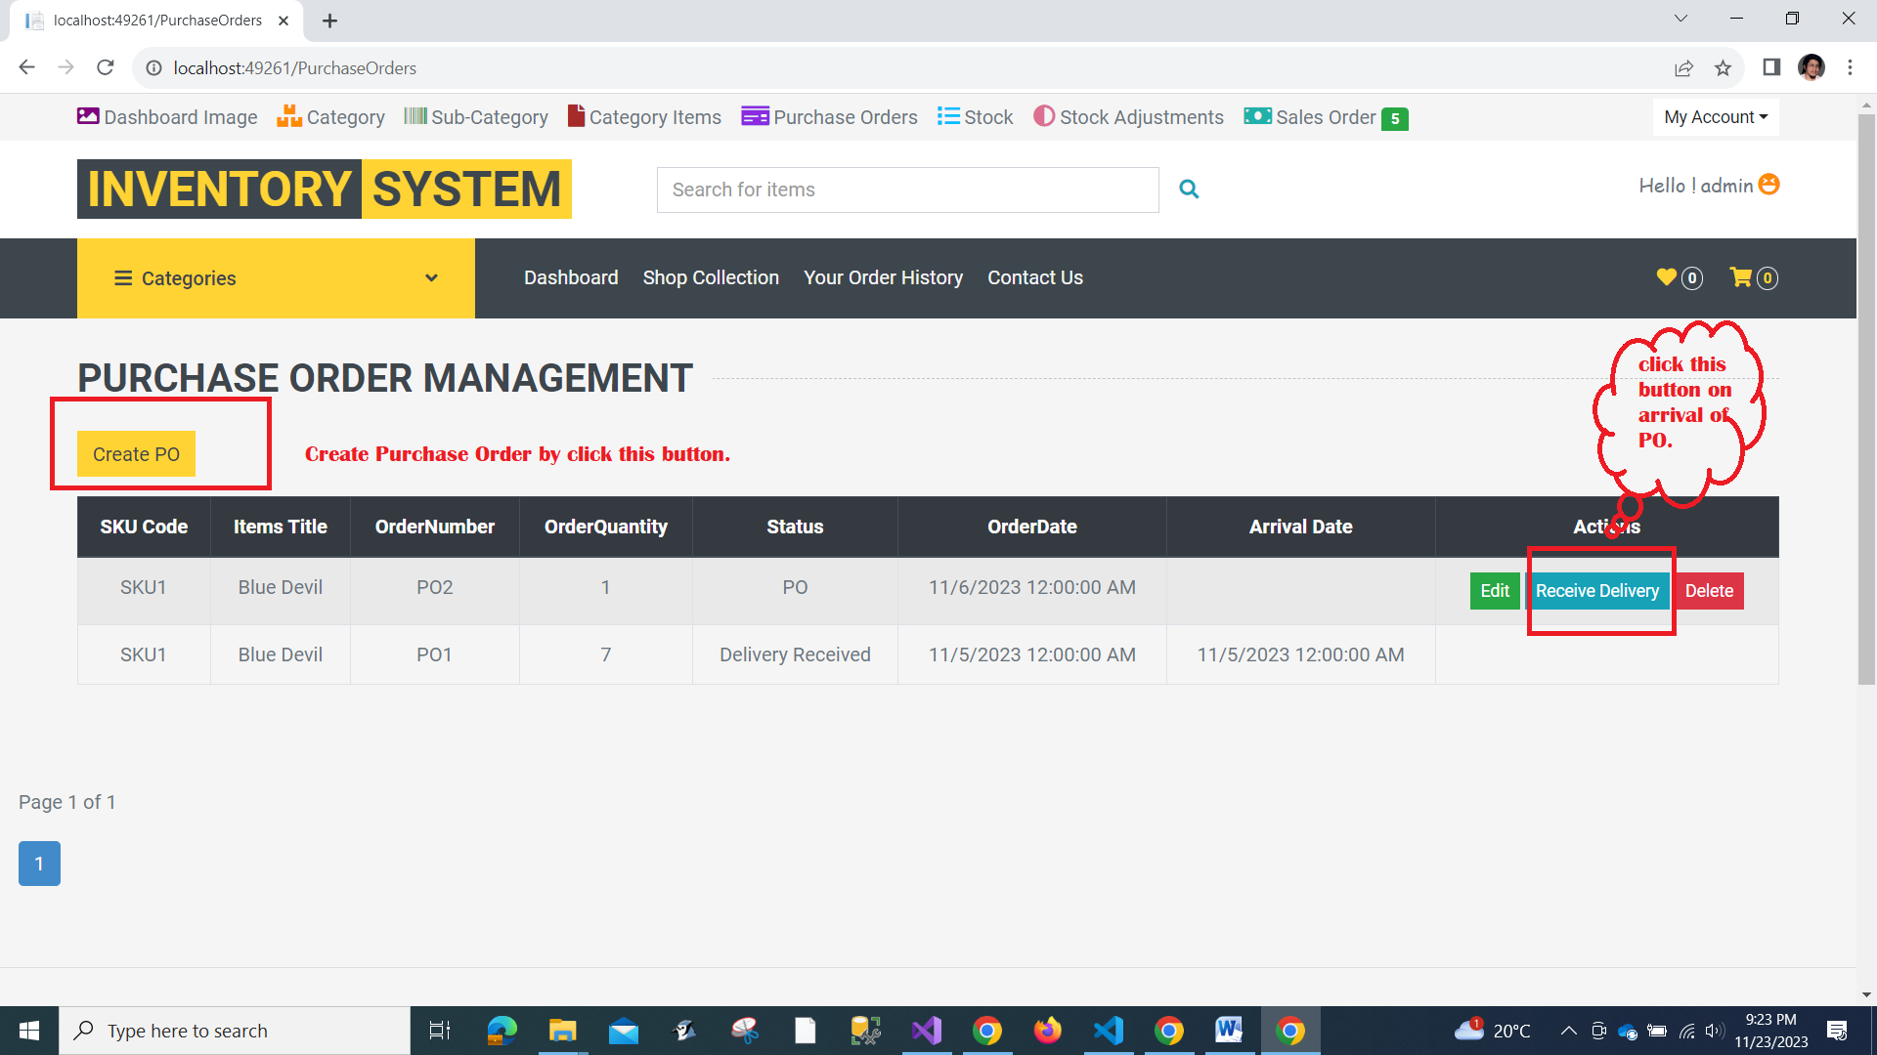Click the Sub-Category barcode icon
The image size is (1877, 1055).
pyautogui.click(x=415, y=116)
